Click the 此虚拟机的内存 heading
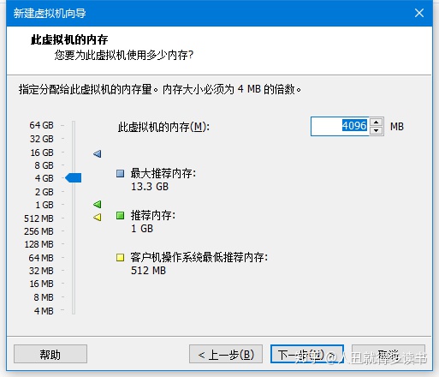The width and height of the screenshot is (439, 377). pos(69,39)
